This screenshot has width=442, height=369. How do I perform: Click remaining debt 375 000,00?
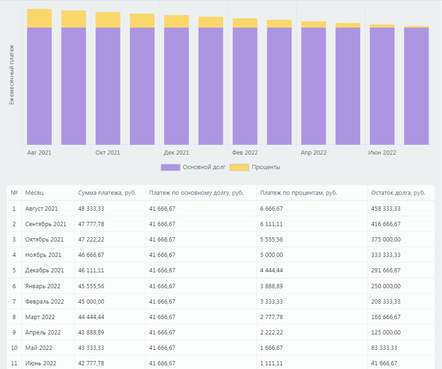pos(385,240)
